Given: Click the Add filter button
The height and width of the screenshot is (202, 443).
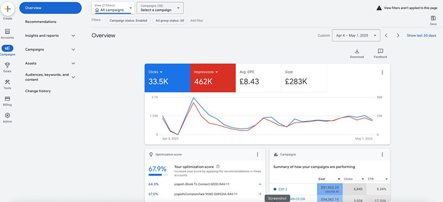Looking at the screenshot, I should click(x=197, y=20).
